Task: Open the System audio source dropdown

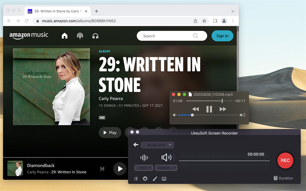Action: (166, 168)
